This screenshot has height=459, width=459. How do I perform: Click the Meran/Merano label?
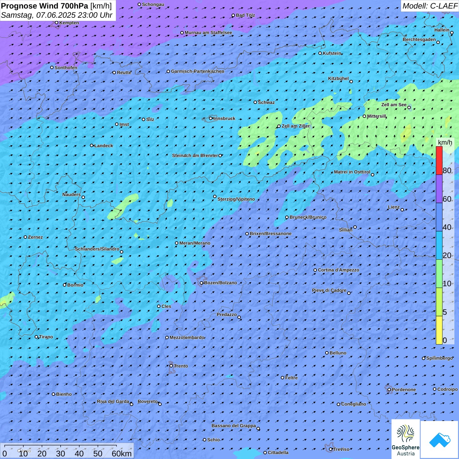click(195, 243)
